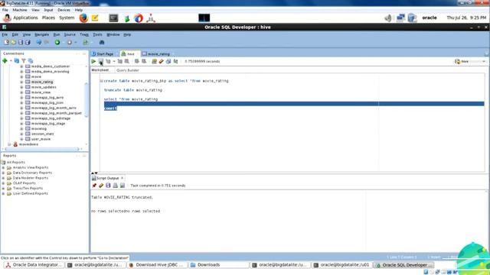490x275 pixels.
Task: Switch to Download Hive JDBC taskbar window
Action: coord(158,265)
